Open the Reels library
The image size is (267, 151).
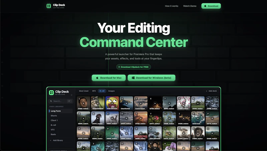tap(53, 134)
